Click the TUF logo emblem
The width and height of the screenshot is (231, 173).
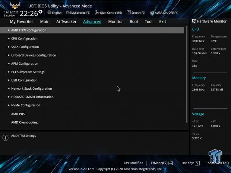tap(15, 5)
